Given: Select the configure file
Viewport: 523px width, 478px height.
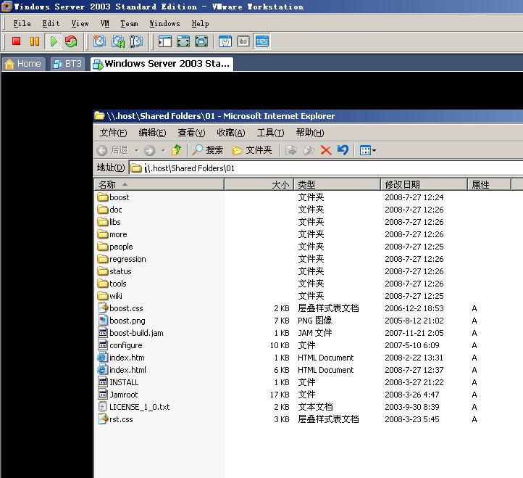Looking at the screenshot, I should point(120,345).
